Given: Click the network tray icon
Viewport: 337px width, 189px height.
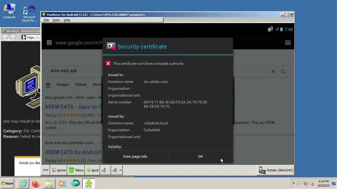Looking at the screenshot, I should 306,183.
